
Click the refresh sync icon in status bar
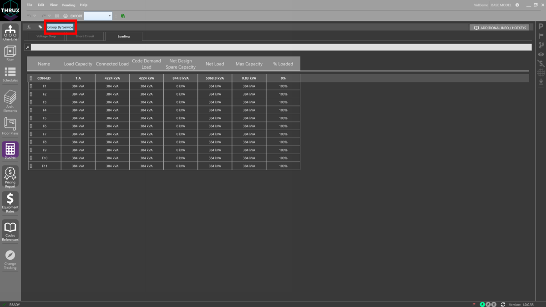pos(503,304)
